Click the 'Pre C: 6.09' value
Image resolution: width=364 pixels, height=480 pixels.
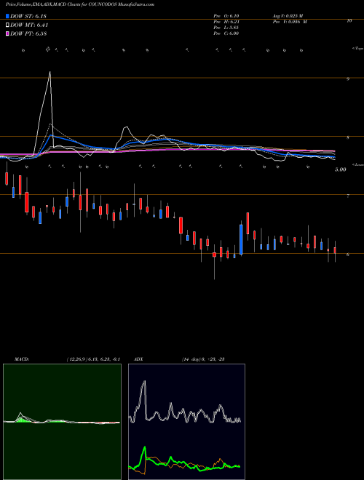point(226,33)
